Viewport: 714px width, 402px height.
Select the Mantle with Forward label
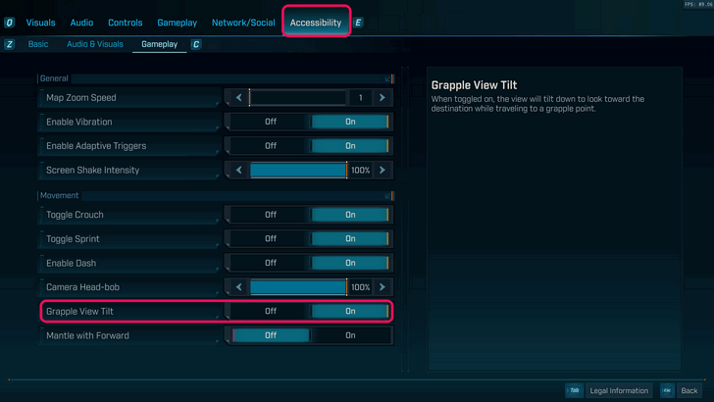[x=87, y=335]
